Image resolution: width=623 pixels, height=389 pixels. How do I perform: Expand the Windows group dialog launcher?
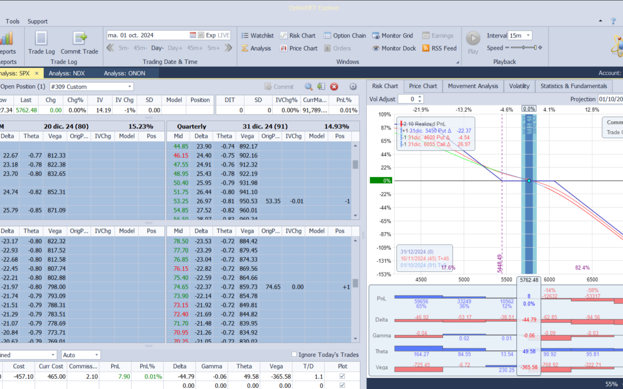coord(457,62)
